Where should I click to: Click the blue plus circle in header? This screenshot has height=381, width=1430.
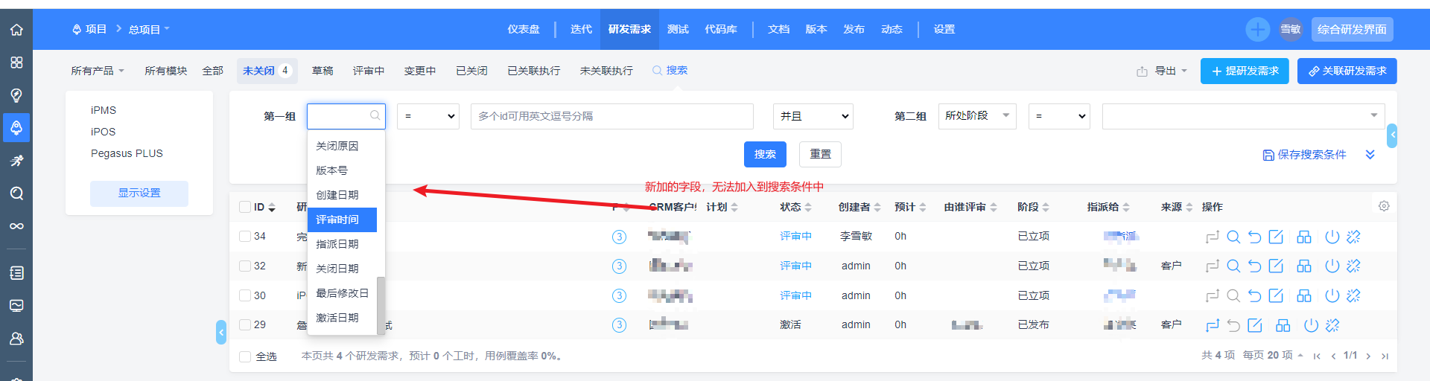[x=1257, y=30]
